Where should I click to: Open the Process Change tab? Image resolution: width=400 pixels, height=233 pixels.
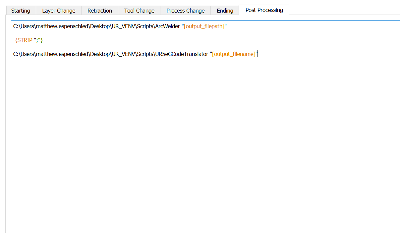[x=186, y=11]
